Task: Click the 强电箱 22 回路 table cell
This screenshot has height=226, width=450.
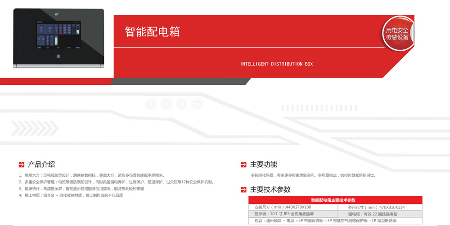Action: tap(379, 214)
